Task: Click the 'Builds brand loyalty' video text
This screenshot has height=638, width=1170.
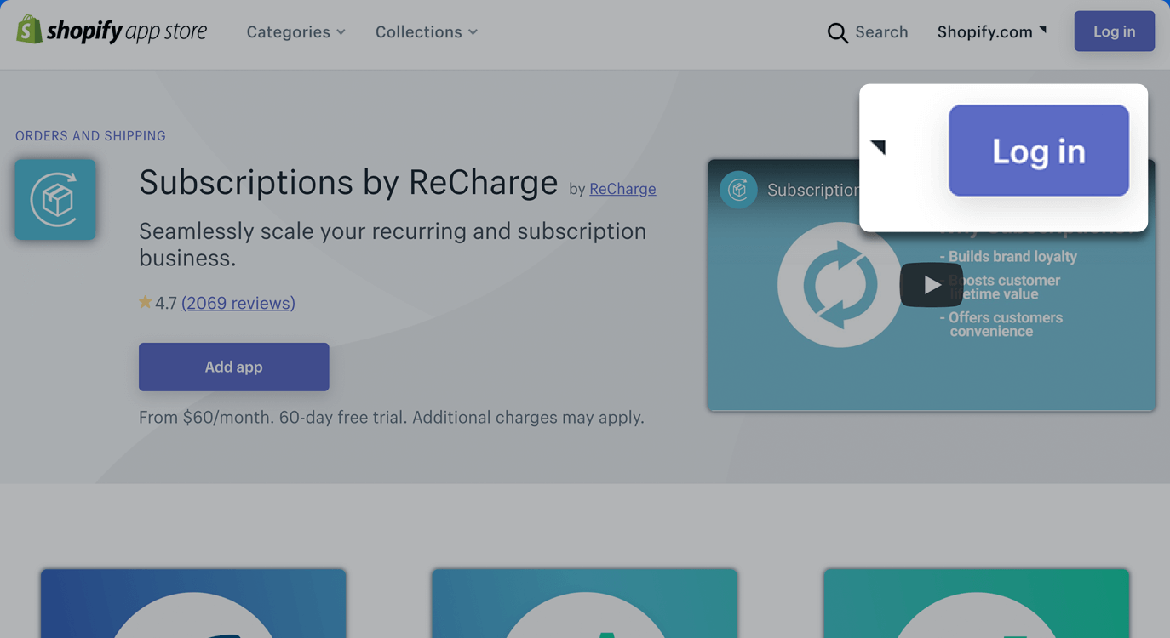Action: [1008, 257]
